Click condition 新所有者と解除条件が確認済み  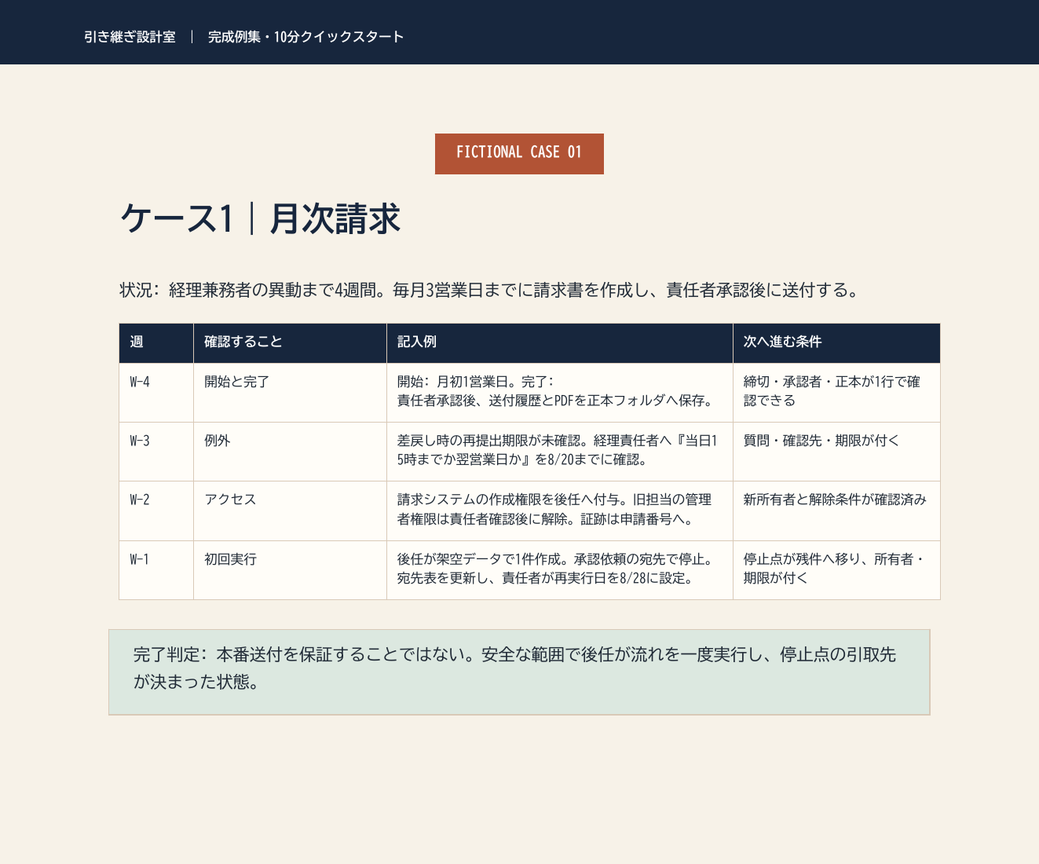(836, 511)
